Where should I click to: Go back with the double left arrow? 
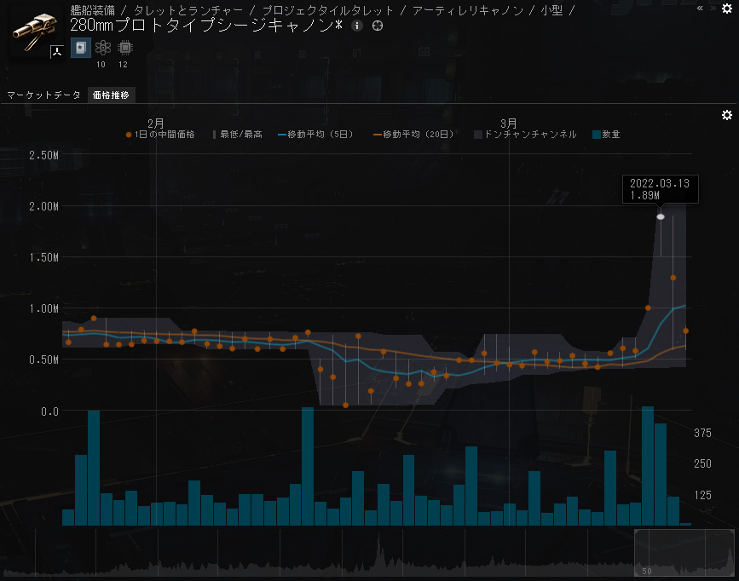(x=700, y=8)
